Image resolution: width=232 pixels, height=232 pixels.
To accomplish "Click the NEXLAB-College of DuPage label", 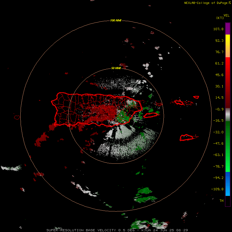I will tap(207, 3).
